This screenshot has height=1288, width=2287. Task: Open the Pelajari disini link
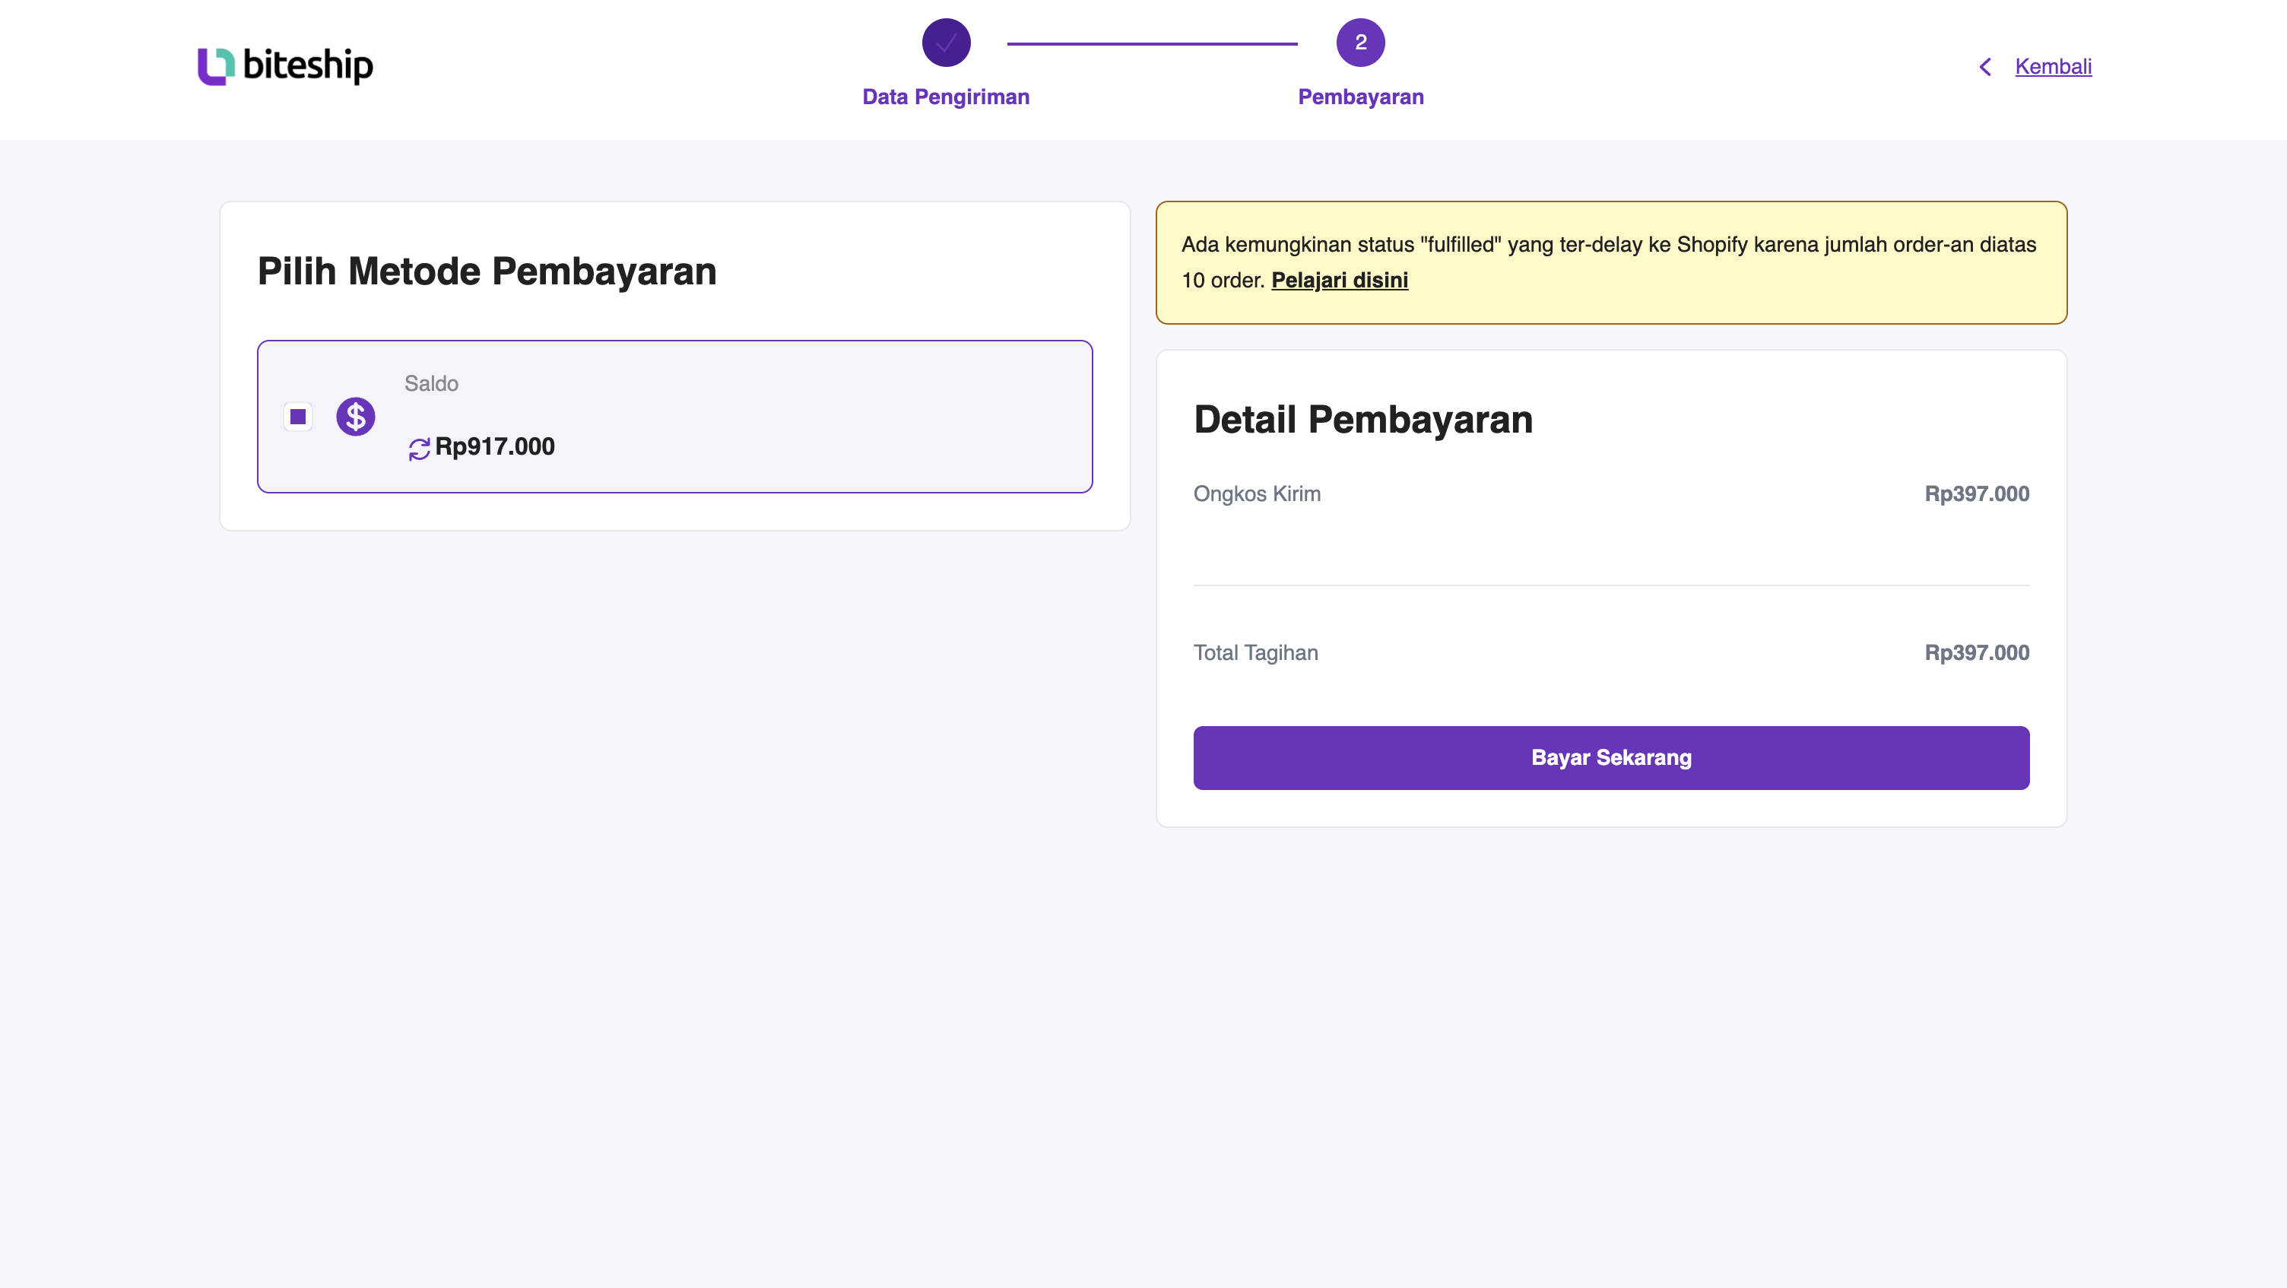click(1340, 279)
